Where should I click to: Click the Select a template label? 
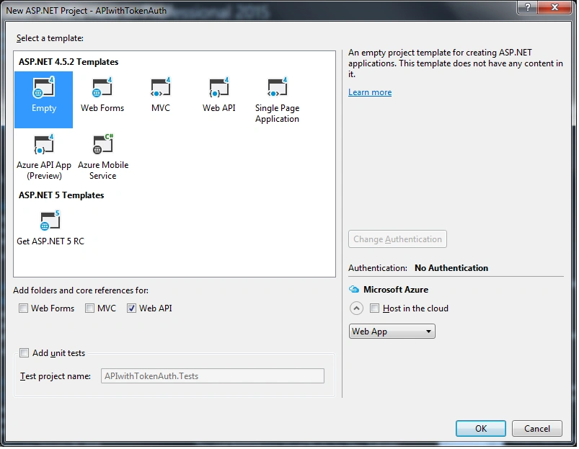(x=50, y=38)
